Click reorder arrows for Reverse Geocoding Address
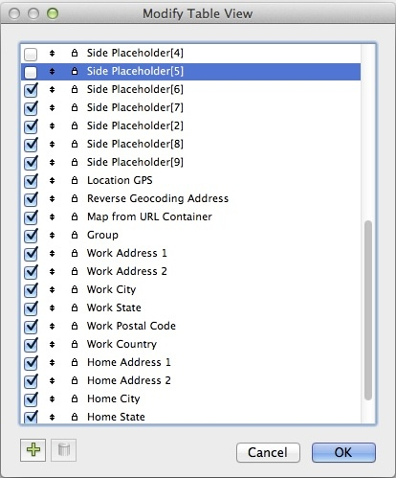The image size is (396, 478). [52, 198]
